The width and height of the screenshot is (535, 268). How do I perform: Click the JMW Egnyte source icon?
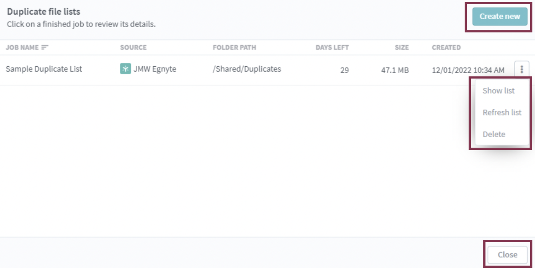pyautogui.click(x=125, y=69)
